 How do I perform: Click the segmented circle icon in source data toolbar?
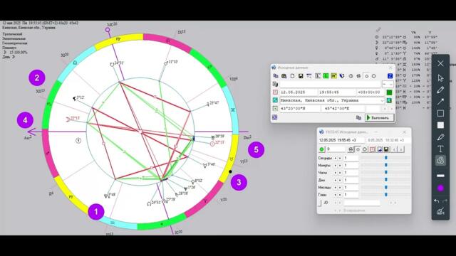pos(358,76)
